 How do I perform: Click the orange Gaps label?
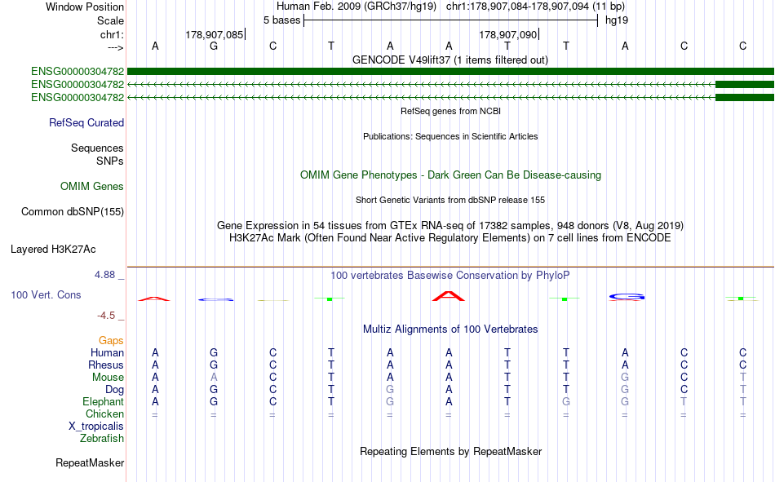coord(111,340)
